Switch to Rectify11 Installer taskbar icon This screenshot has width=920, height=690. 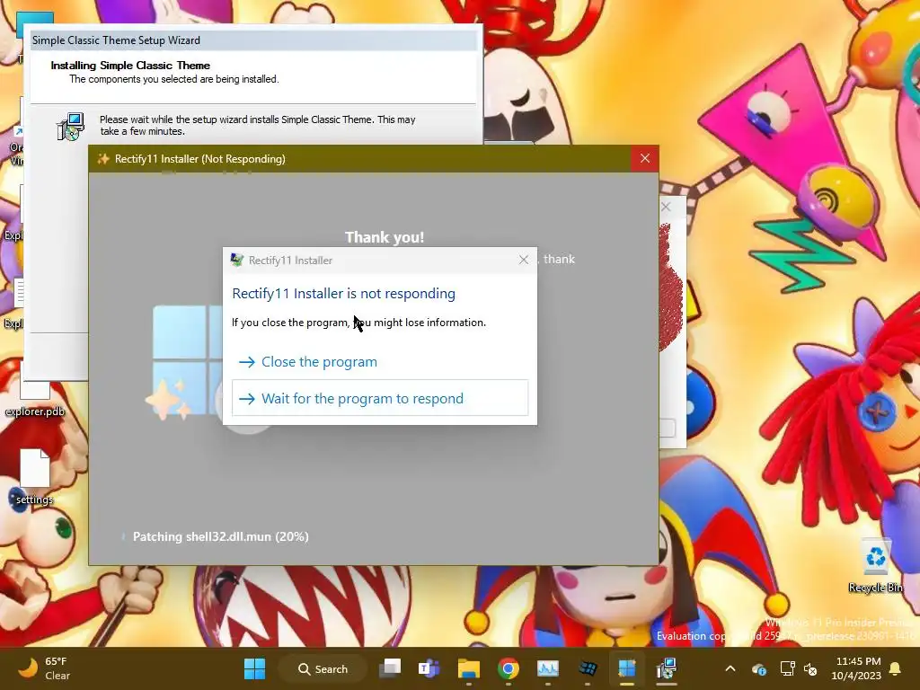(x=626, y=668)
